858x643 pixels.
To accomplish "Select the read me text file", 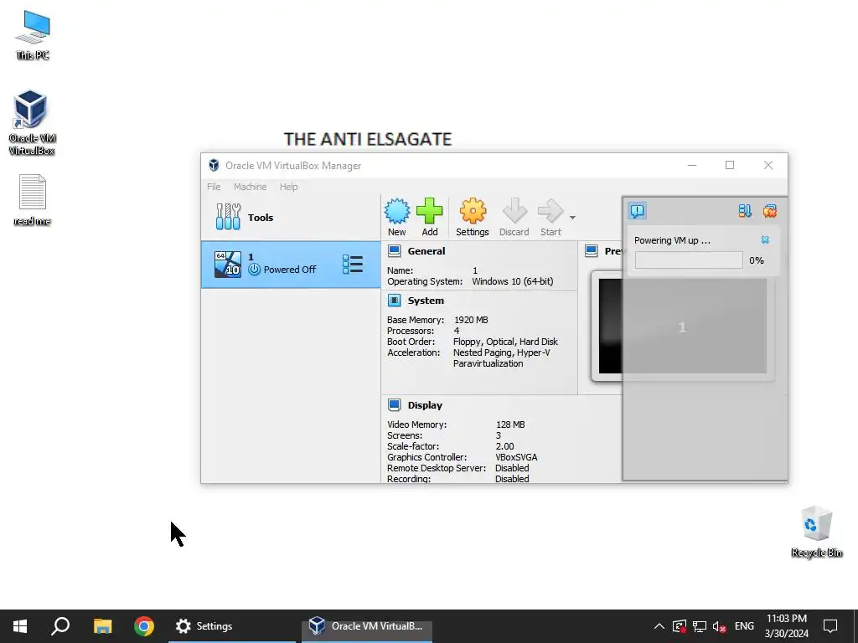I will (x=32, y=200).
